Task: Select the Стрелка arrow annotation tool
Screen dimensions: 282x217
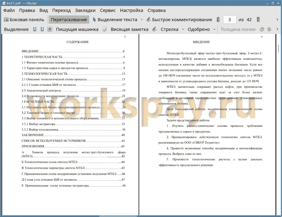Action: [x=169, y=29]
